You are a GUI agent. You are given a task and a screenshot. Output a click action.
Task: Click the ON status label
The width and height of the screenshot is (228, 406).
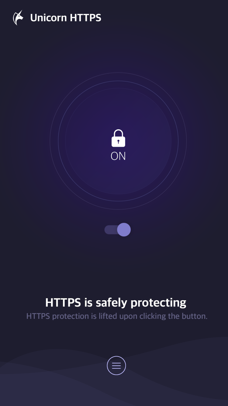tap(118, 156)
